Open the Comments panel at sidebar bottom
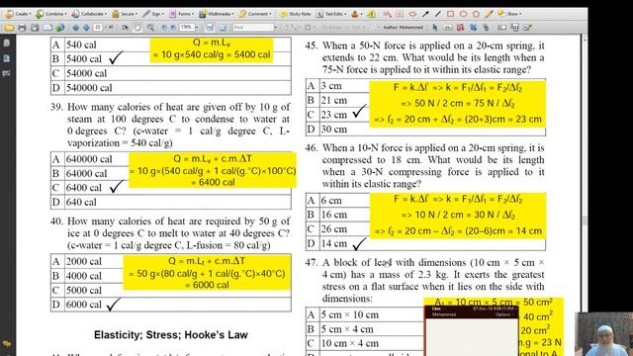Viewport: 633px width, 356px height. (6, 344)
